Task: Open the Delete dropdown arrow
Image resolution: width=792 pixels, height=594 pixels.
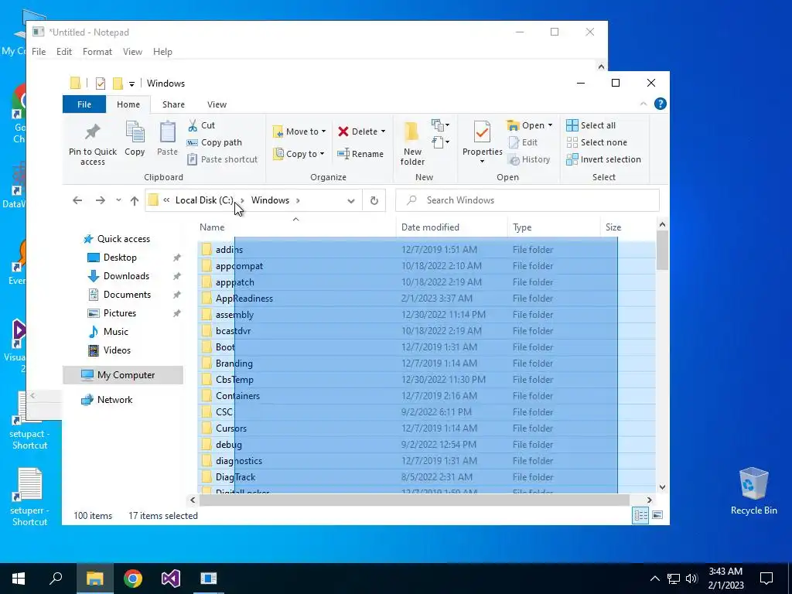Action: (x=383, y=131)
